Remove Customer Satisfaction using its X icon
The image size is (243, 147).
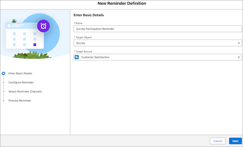[x=238, y=57]
